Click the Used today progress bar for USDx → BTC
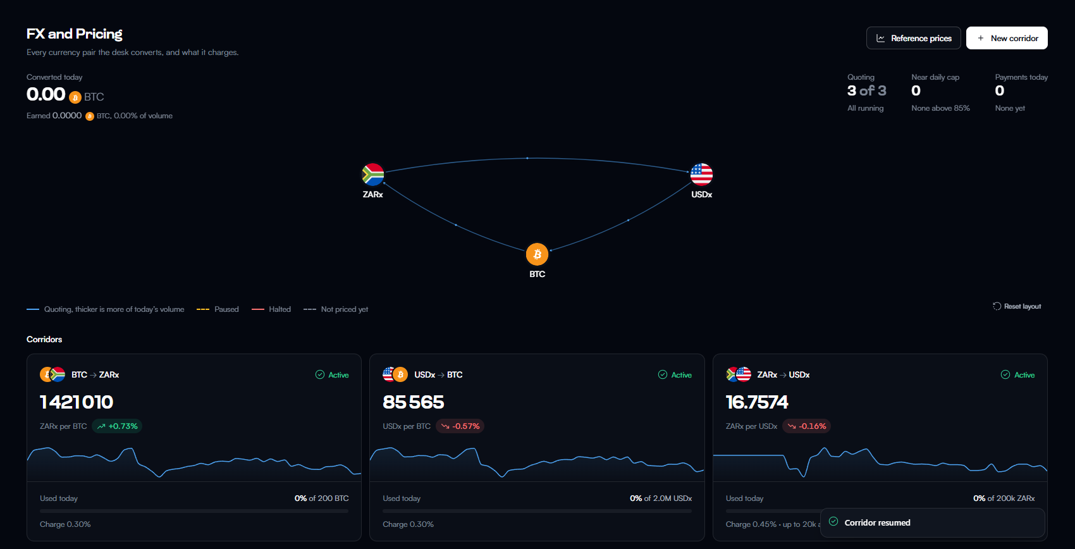Image resolution: width=1075 pixels, height=549 pixels. 537,511
